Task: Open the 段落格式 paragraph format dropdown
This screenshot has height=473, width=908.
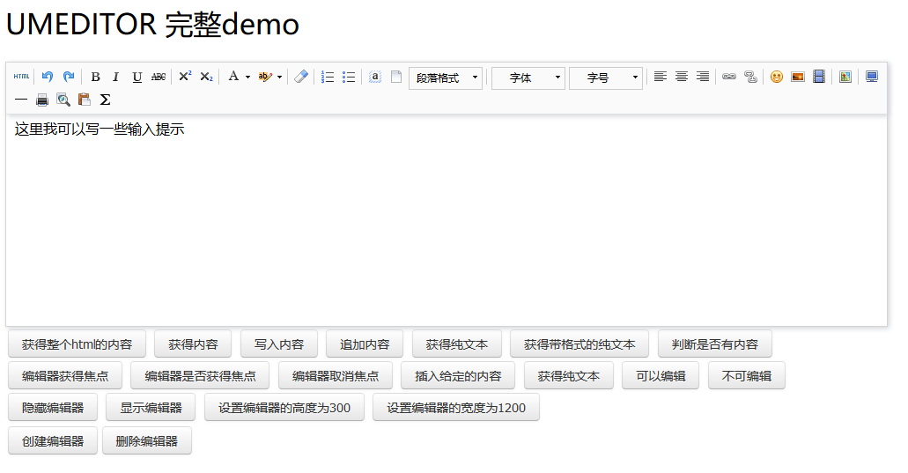Action: tap(446, 78)
